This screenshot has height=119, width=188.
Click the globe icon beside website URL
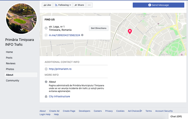[46, 69]
